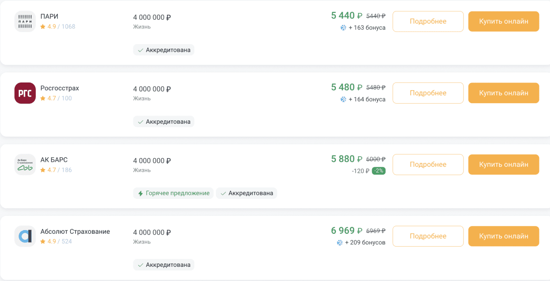Image resolution: width=550 pixels, height=281 pixels.
Task: Click the bonus icon next to 164 бонуса
Action: 343,99
